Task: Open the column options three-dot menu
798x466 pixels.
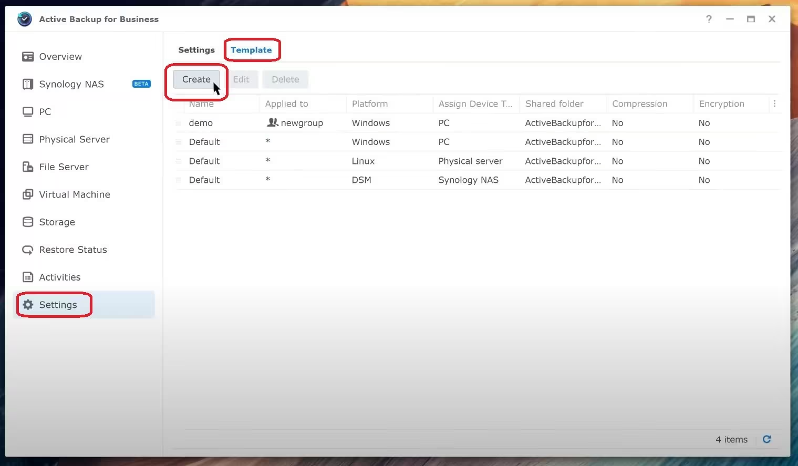Action: (774, 104)
